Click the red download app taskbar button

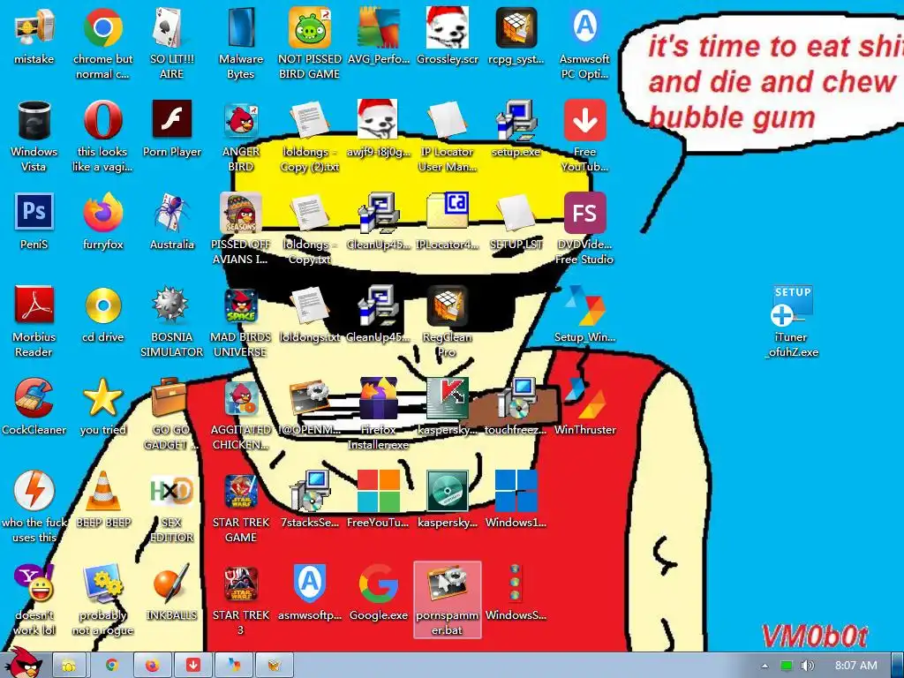[x=192, y=666]
